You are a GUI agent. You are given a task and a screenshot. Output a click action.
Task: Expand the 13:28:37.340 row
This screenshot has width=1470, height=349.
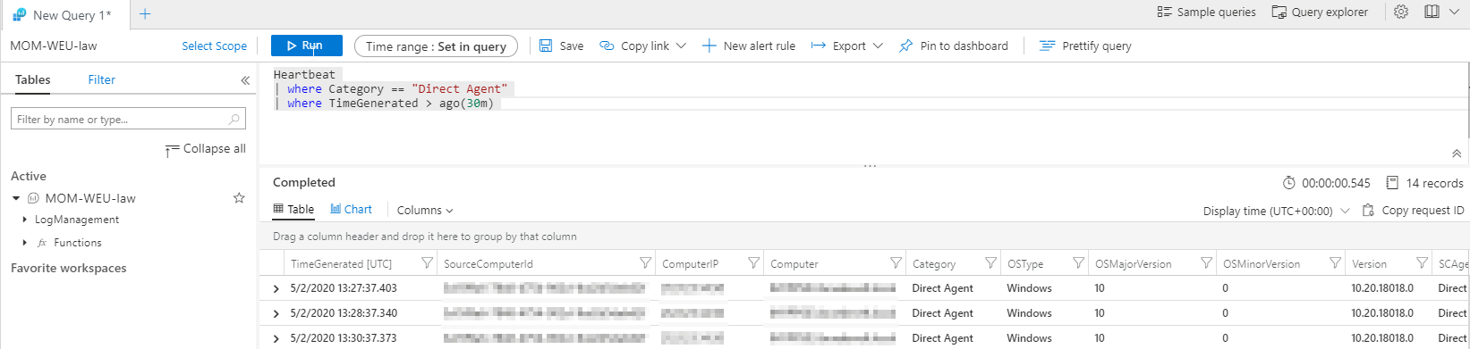pyautogui.click(x=276, y=314)
